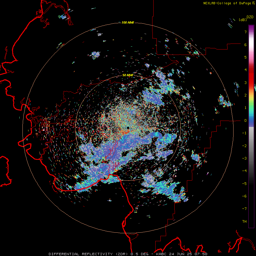
Task: Click the DZD product label
Action: pos(250,17)
